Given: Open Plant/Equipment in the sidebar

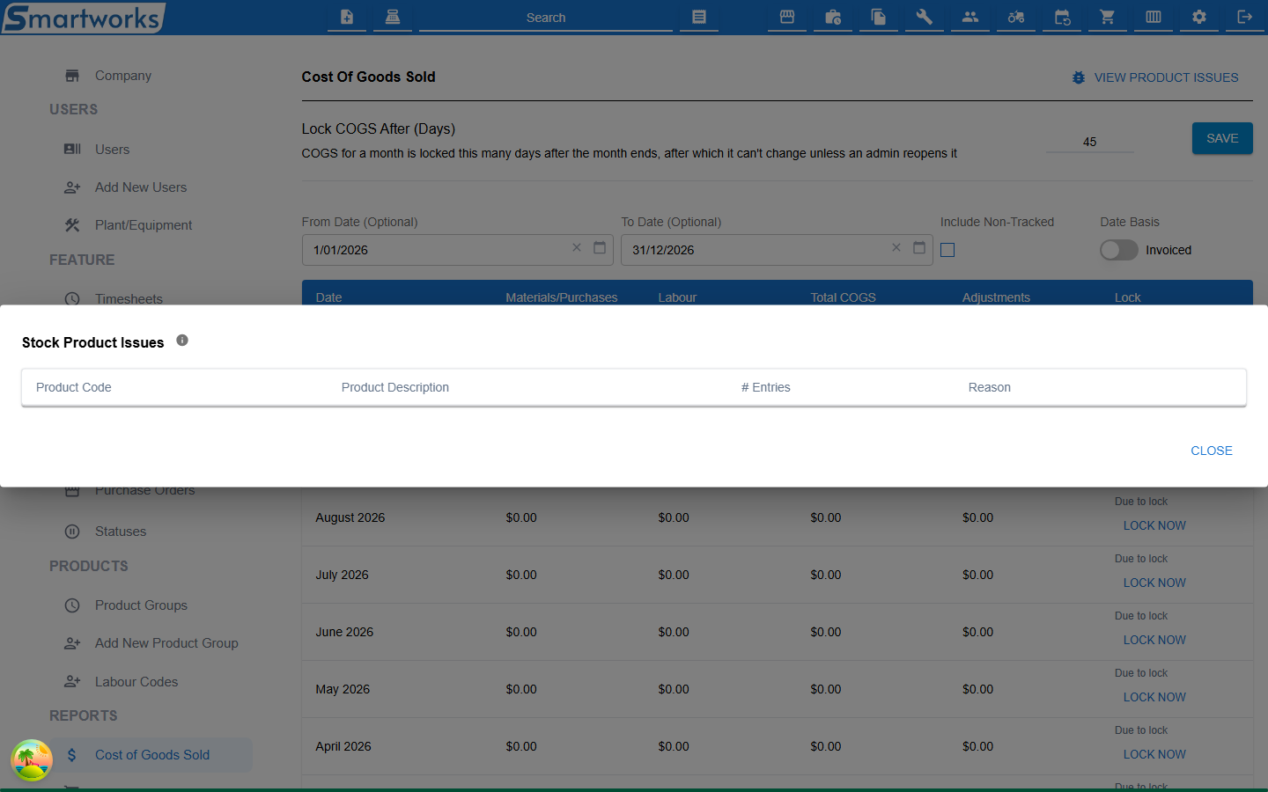Looking at the screenshot, I should [x=144, y=225].
